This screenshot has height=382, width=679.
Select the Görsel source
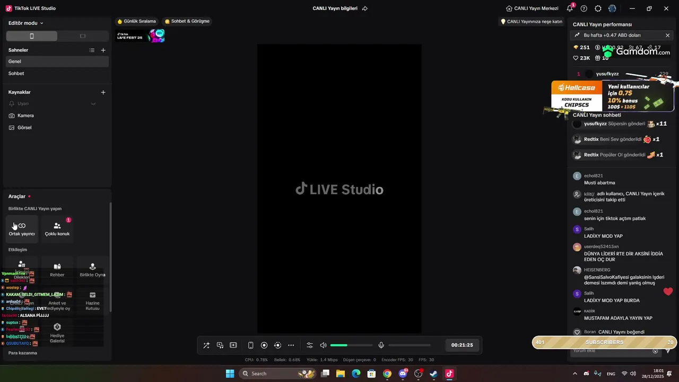tap(57, 128)
